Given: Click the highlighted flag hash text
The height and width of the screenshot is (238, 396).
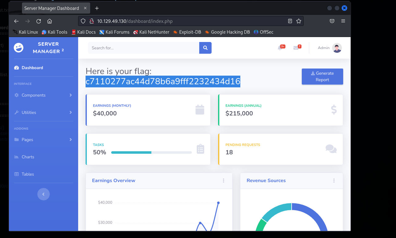Looking at the screenshot, I should tap(163, 81).
